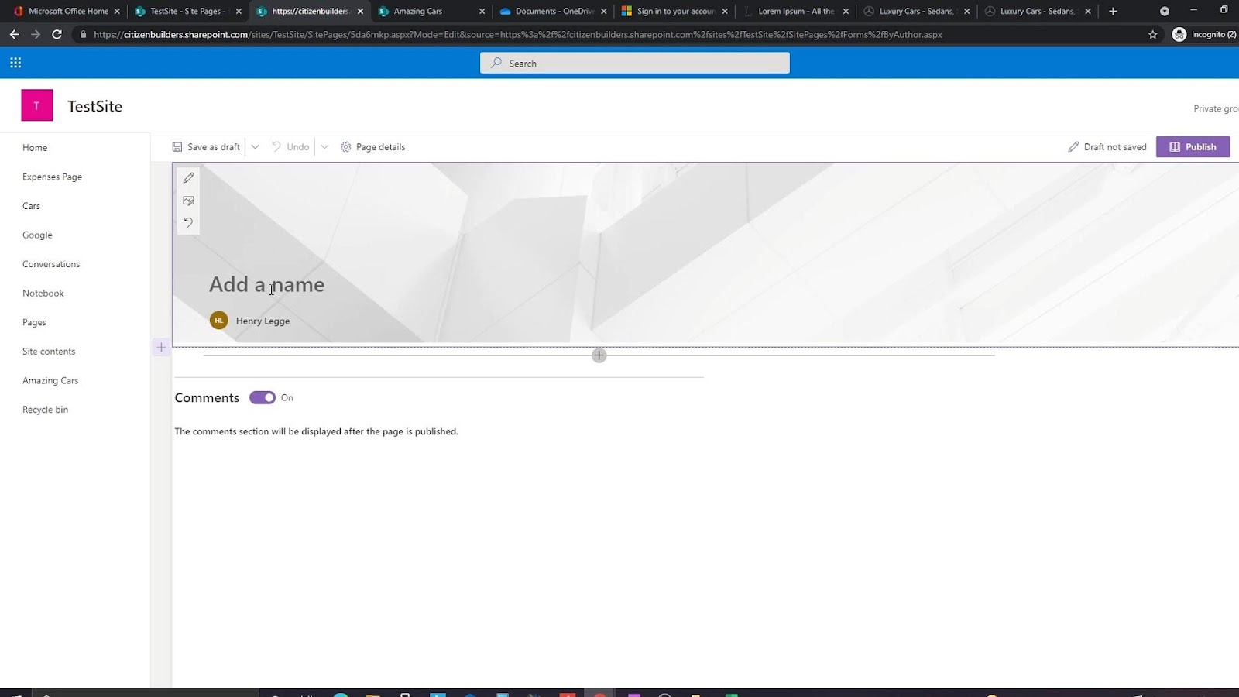The height and width of the screenshot is (697, 1239).
Task: Open the Notebook navigation link
Action: pos(43,294)
